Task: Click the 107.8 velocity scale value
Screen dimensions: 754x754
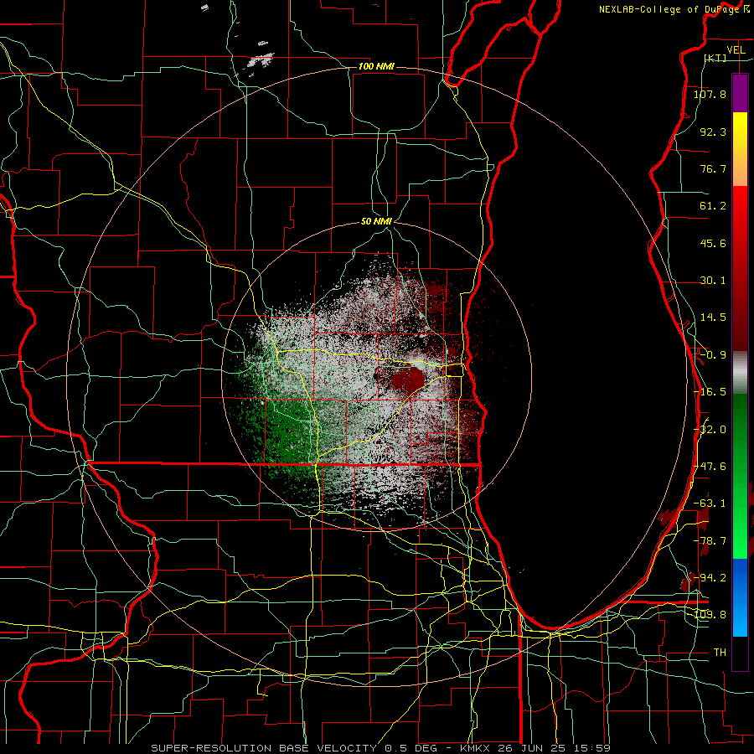Action: click(710, 94)
